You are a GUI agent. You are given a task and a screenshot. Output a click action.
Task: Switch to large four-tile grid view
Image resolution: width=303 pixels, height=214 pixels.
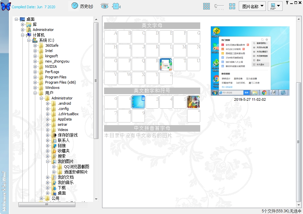click(x=232, y=6)
